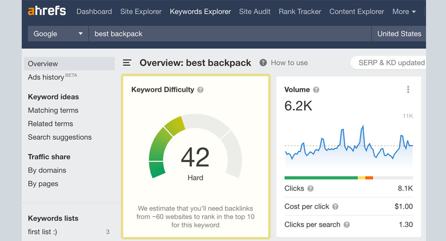This screenshot has height=241, width=446.
Task: Select Overview in the sidebar
Action: (x=69, y=64)
